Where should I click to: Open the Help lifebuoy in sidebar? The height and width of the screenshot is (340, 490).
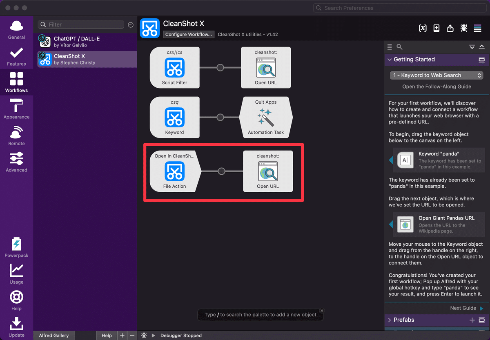(x=16, y=300)
